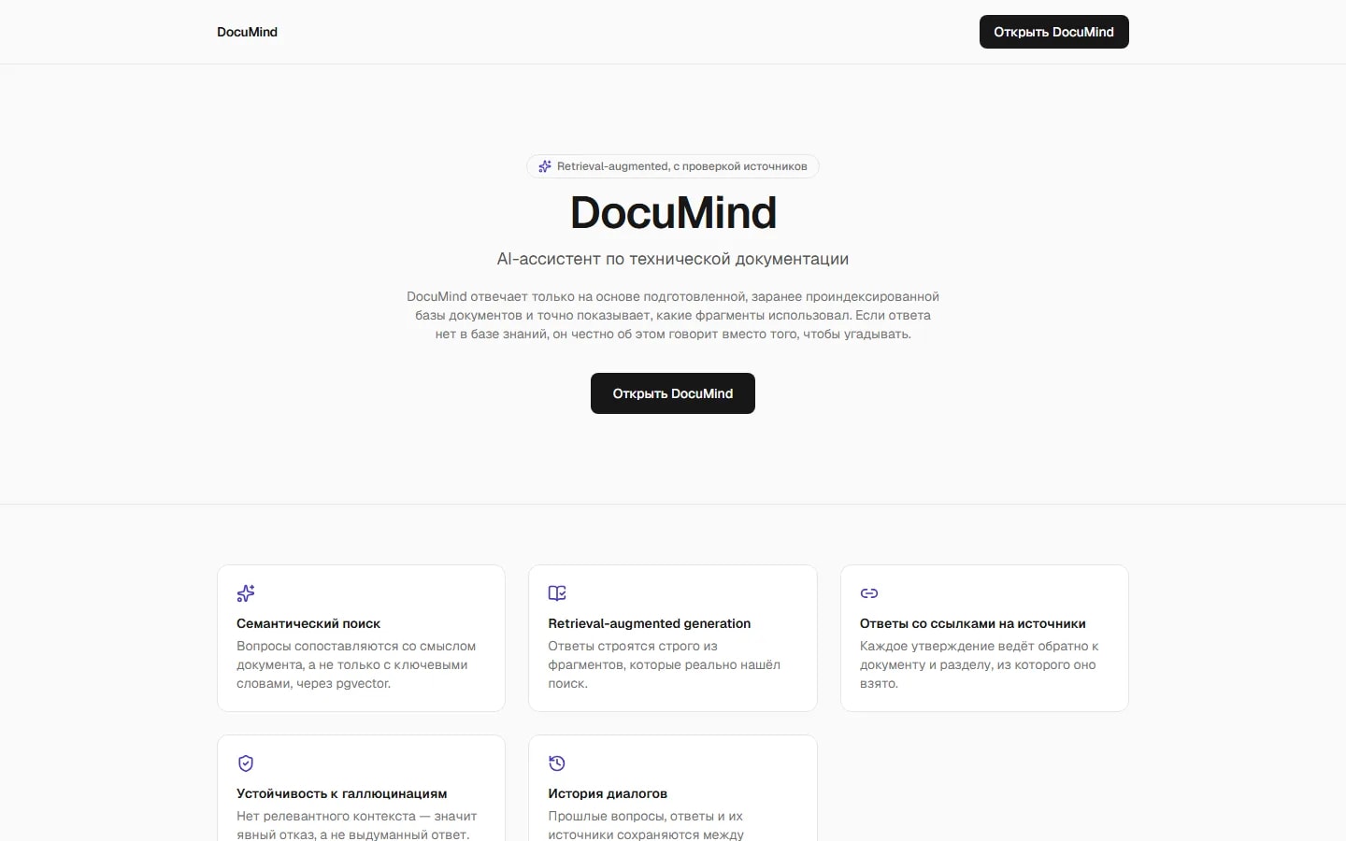Screen dimensions: 1346x841
Task: Click the subtitle AI-ассистент по технической документации
Action: (673, 259)
